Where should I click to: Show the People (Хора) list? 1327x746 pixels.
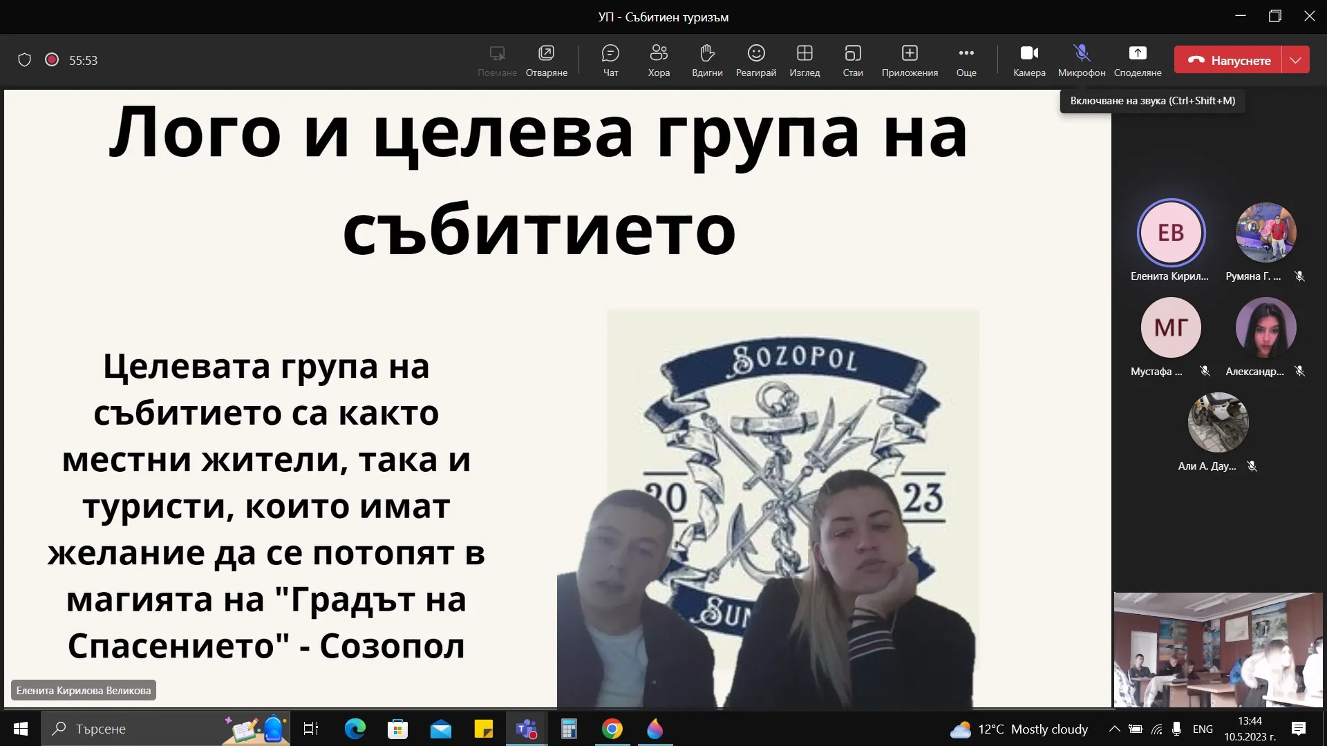(x=659, y=61)
